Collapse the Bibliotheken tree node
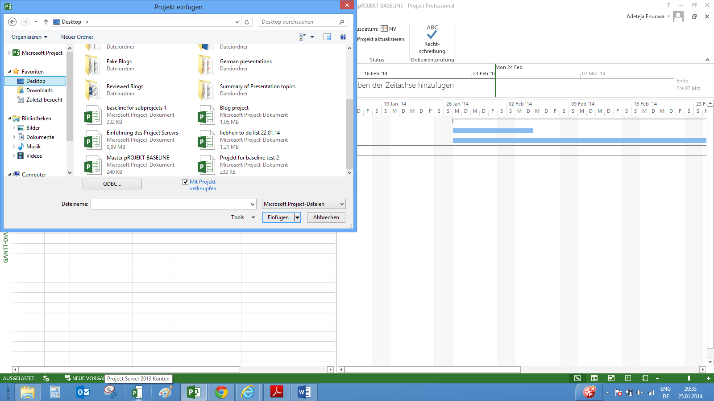The height and width of the screenshot is (401, 714). [10, 119]
